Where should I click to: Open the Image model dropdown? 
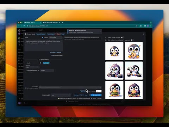(x=61, y=95)
